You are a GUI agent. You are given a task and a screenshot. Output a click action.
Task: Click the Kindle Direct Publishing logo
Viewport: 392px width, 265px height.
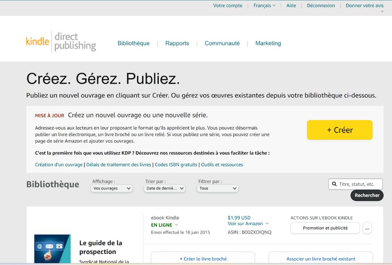[x=61, y=42]
